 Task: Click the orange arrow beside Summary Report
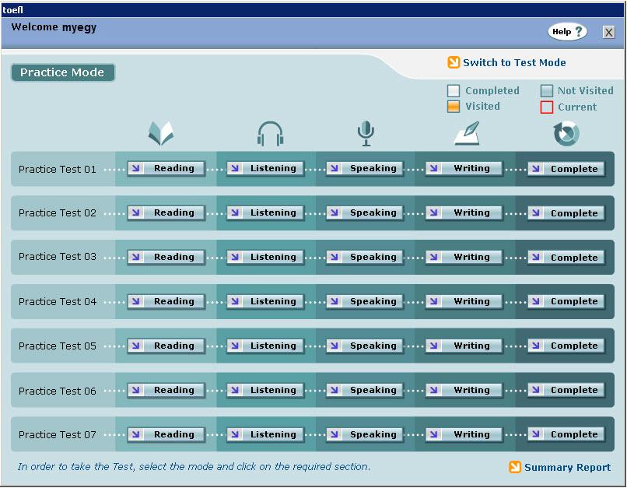pos(515,467)
